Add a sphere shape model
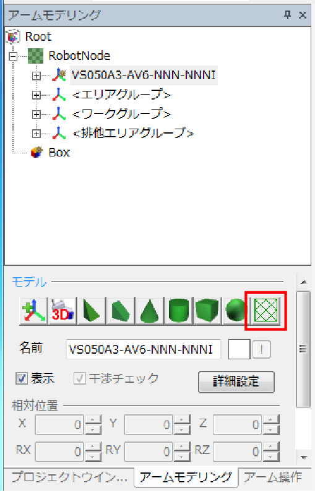The height and width of the screenshot is (491, 315). pos(235,311)
